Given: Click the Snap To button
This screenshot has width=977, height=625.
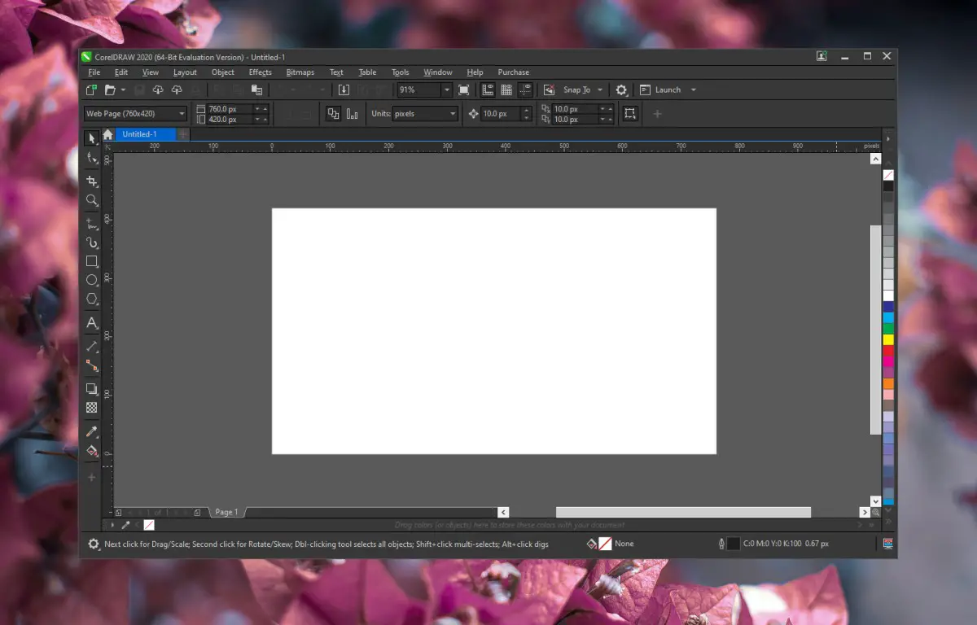Looking at the screenshot, I should tap(576, 90).
